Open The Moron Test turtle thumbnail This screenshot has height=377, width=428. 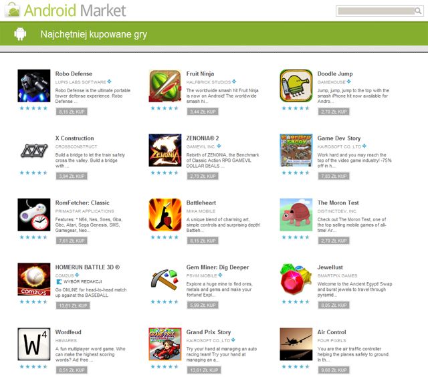[296, 215]
